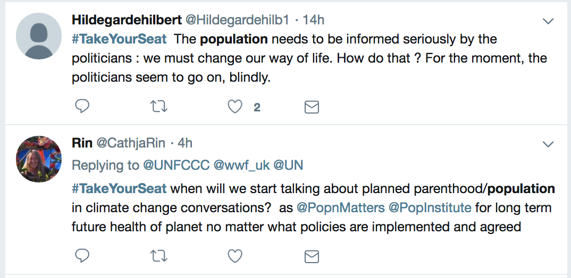
Task: Visit the @PopnMatters mention
Action: [332, 207]
